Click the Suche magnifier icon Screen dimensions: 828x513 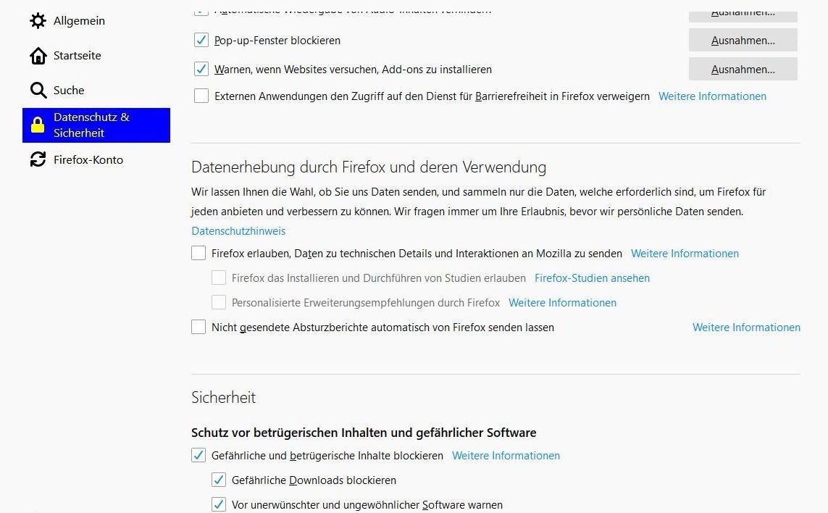tap(38, 91)
